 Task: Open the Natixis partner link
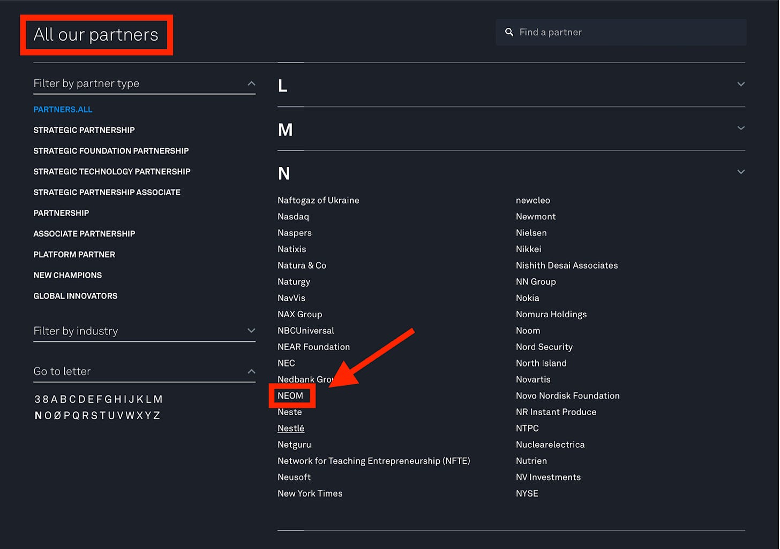click(x=292, y=249)
